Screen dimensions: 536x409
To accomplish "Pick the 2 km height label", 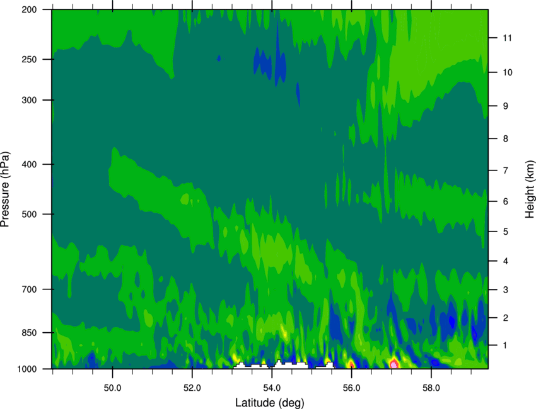I will [505, 318].
